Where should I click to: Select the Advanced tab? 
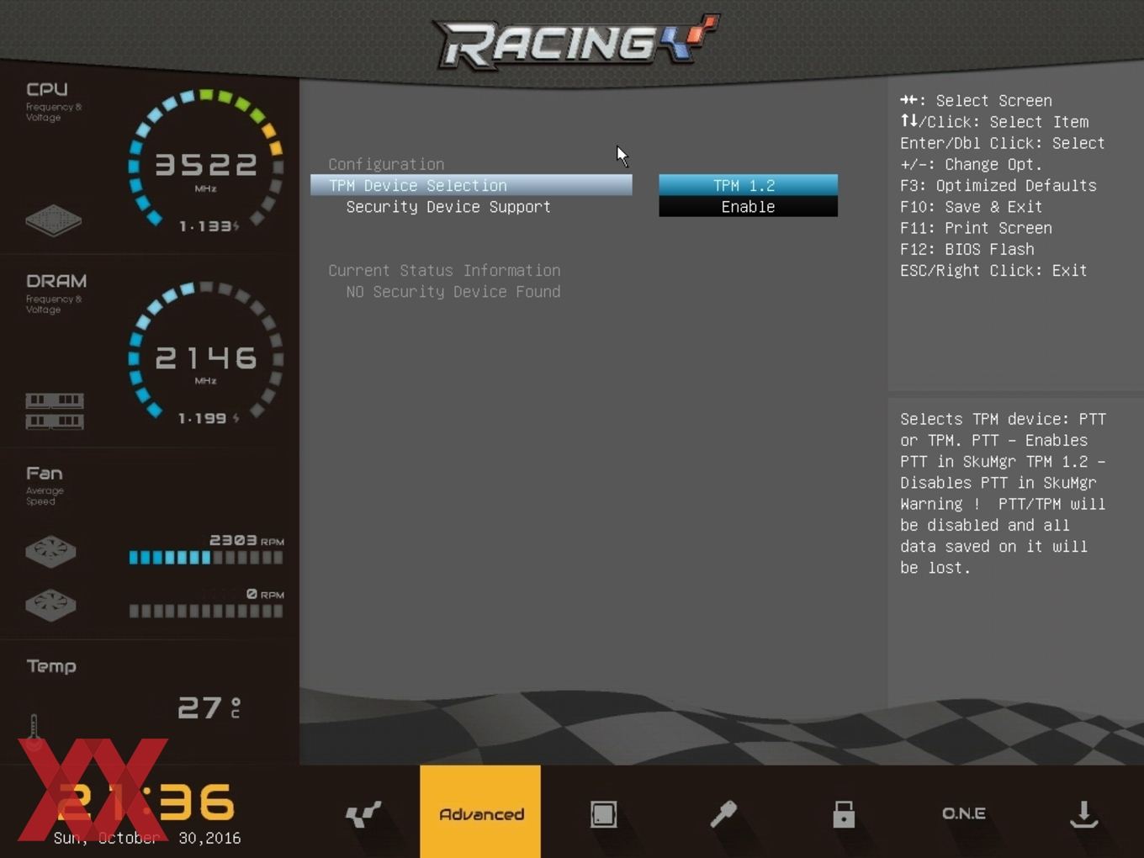tap(480, 812)
